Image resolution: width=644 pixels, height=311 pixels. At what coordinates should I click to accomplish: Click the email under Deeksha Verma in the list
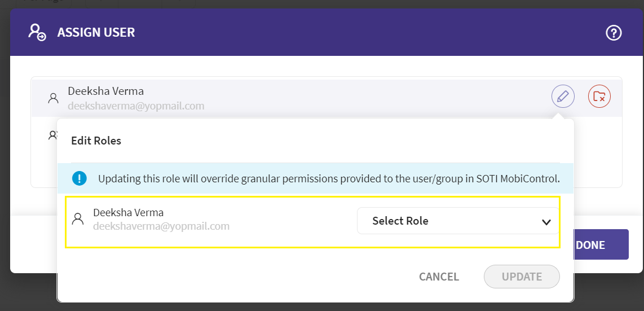tap(136, 106)
